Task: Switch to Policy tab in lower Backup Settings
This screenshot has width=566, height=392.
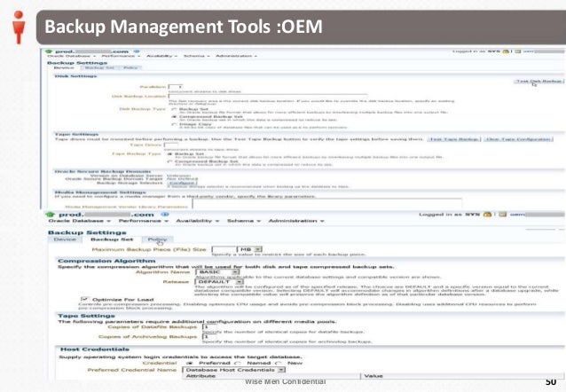Action: point(157,239)
